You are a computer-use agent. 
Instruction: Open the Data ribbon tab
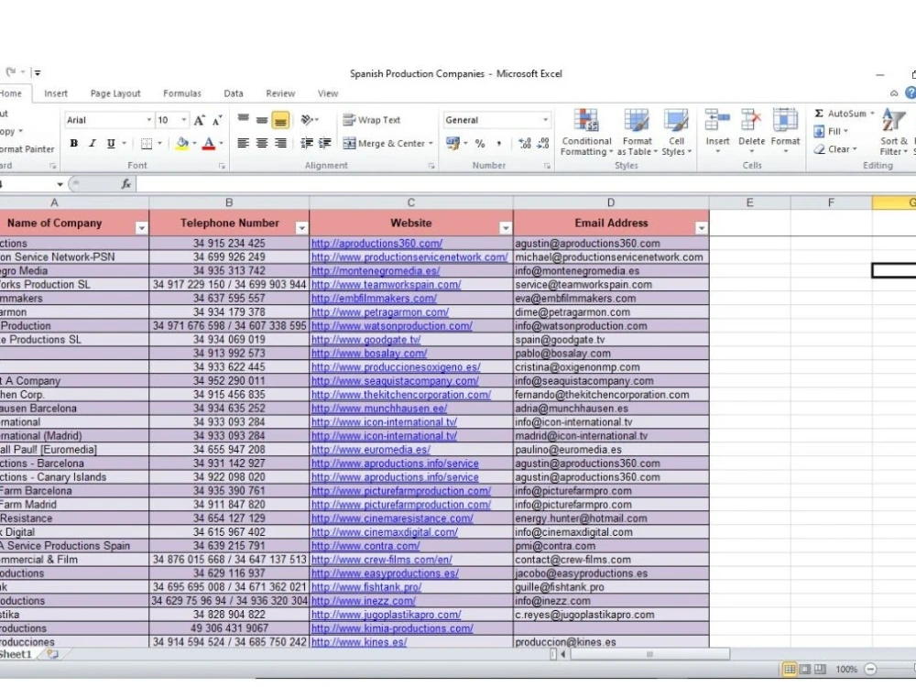coord(233,93)
